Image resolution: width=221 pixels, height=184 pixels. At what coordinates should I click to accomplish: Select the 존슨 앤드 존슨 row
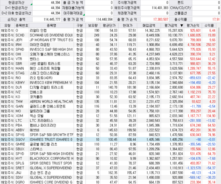108,173
